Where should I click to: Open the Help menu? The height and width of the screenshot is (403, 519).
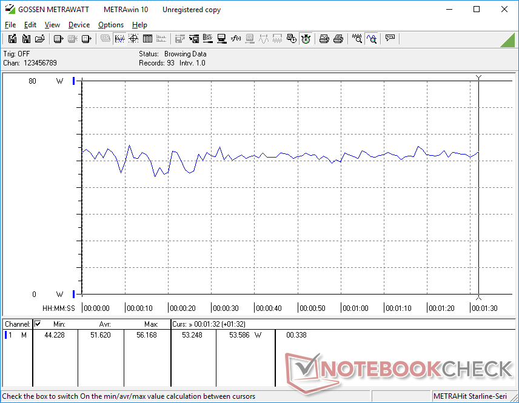click(139, 25)
